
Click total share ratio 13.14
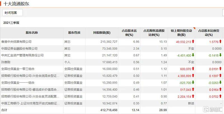[136, 110]
